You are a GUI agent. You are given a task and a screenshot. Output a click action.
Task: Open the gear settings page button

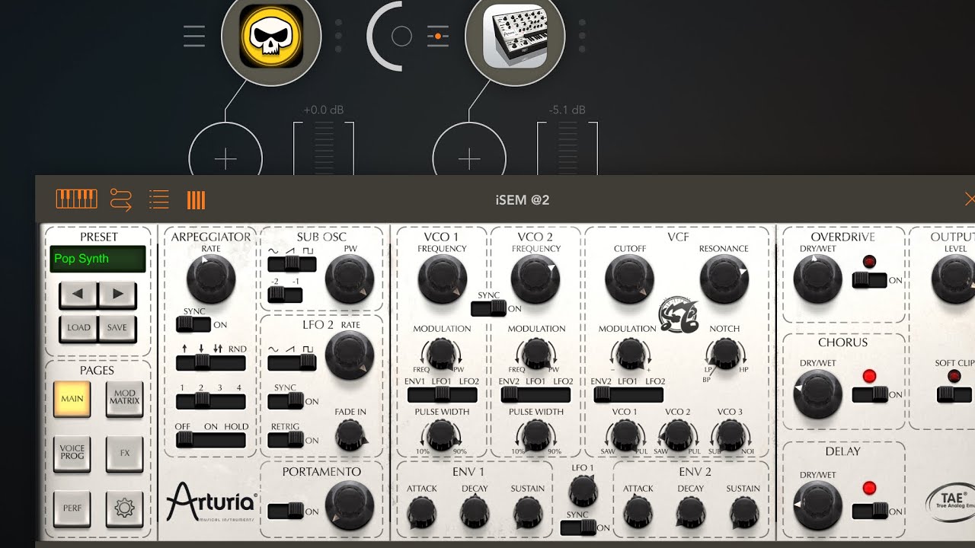coord(124,508)
